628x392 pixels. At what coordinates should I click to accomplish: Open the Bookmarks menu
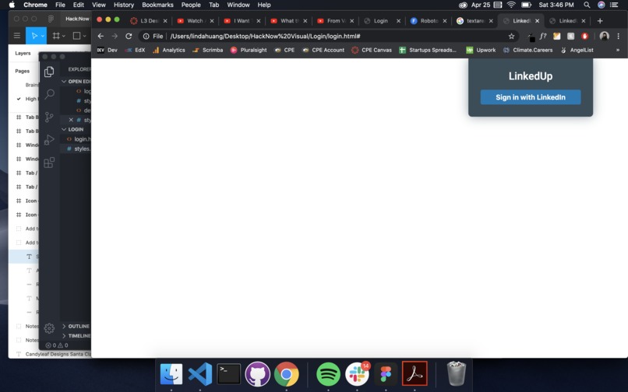point(157,5)
